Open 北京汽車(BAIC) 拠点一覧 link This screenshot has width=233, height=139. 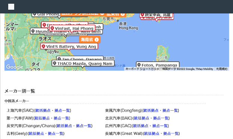point(161,118)
